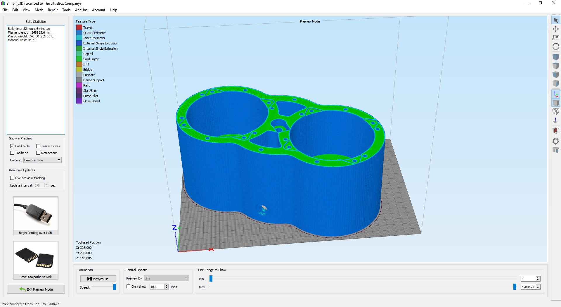Screen dimensions: 561x307
Task: Toggle solid model rendering icon
Action: 556,103
